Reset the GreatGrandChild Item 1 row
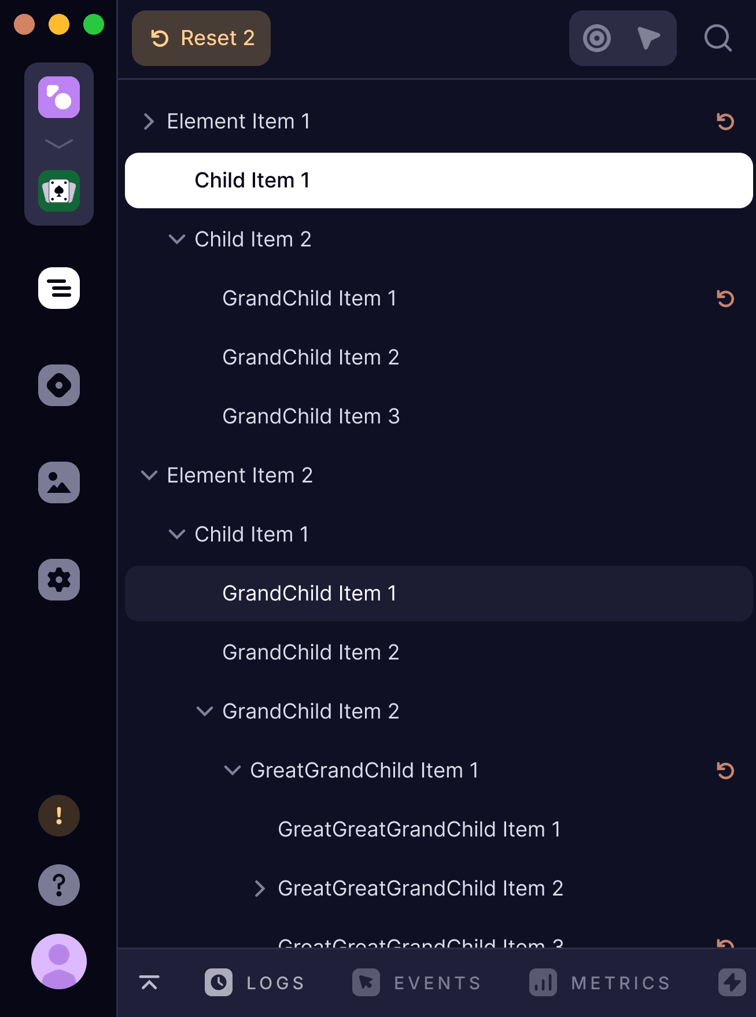Screen dimensions: 756x1017 point(725,771)
